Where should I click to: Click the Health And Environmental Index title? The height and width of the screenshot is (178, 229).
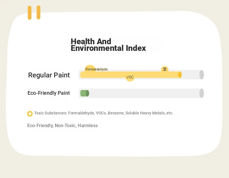(108, 45)
